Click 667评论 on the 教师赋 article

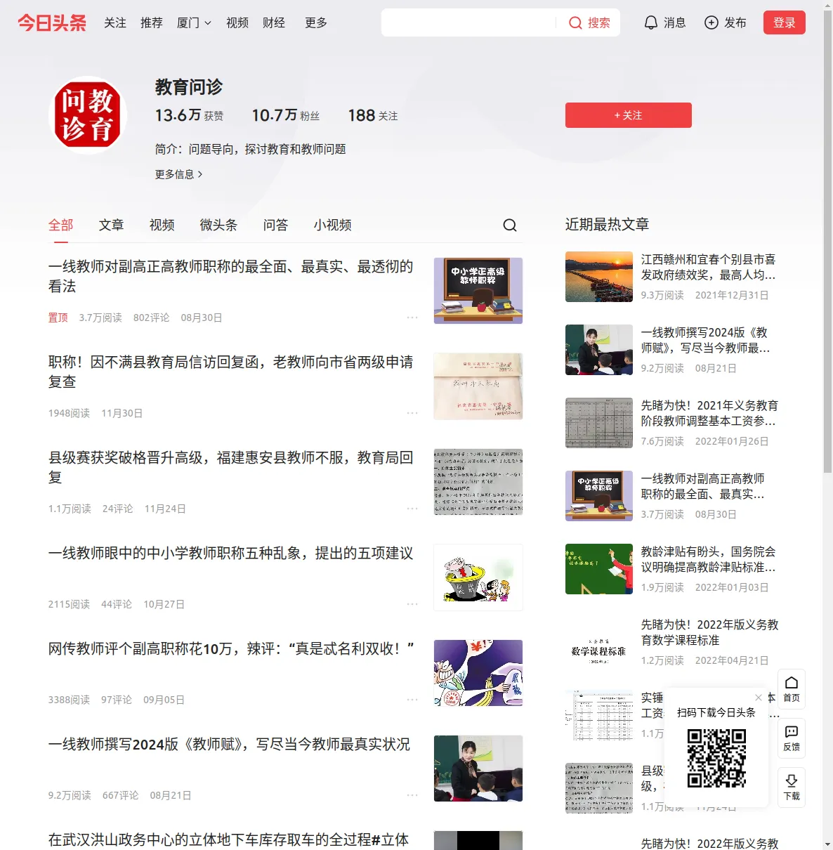(x=121, y=795)
